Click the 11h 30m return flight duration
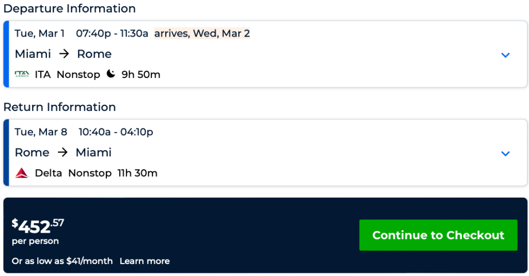The height and width of the screenshot is (276, 529). pos(137,173)
